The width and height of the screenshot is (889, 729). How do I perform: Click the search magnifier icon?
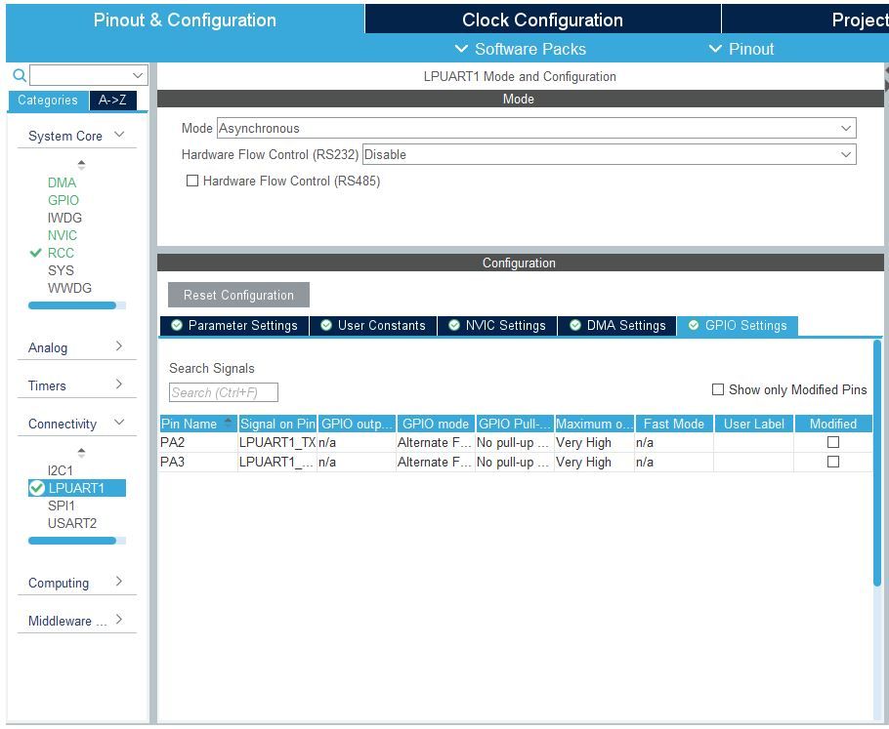20,75
